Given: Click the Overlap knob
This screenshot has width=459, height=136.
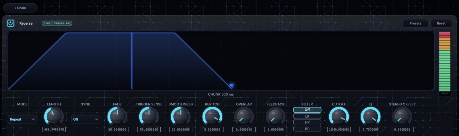Looking at the screenshot, I should coord(244,117).
